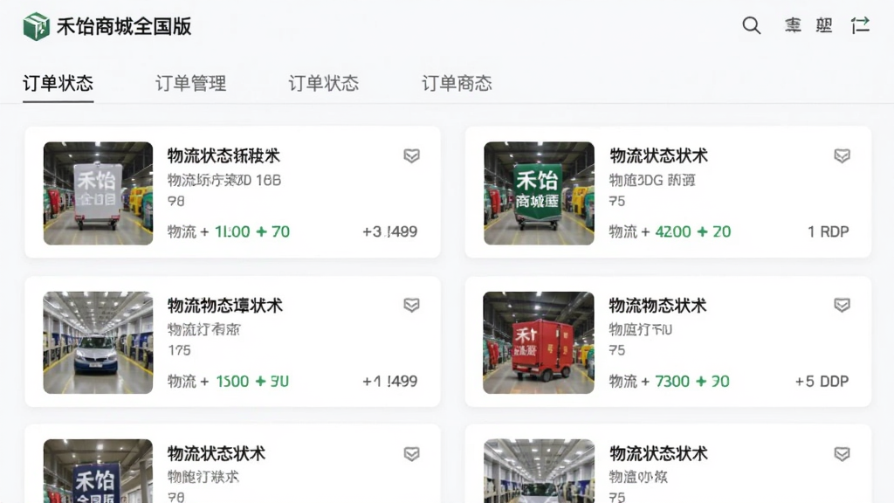View the silver car thumbnail

98,342
